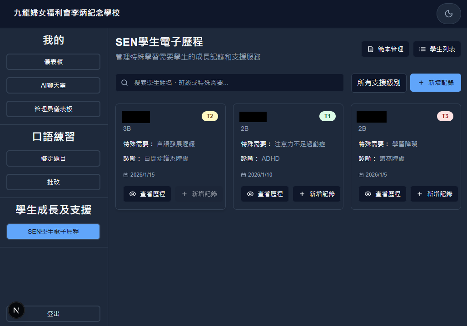Screen dimensions: 467x326
Task: Select the T1 support level badge
Action: 327,116
